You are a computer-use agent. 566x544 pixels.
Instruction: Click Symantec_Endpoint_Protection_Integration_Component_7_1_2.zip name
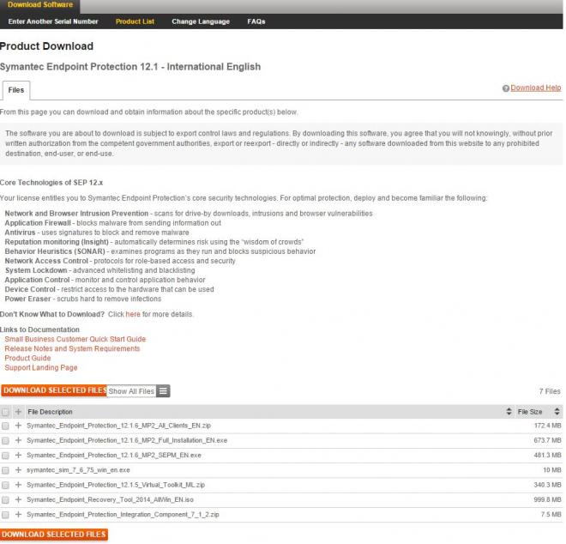[x=123, y=514]
